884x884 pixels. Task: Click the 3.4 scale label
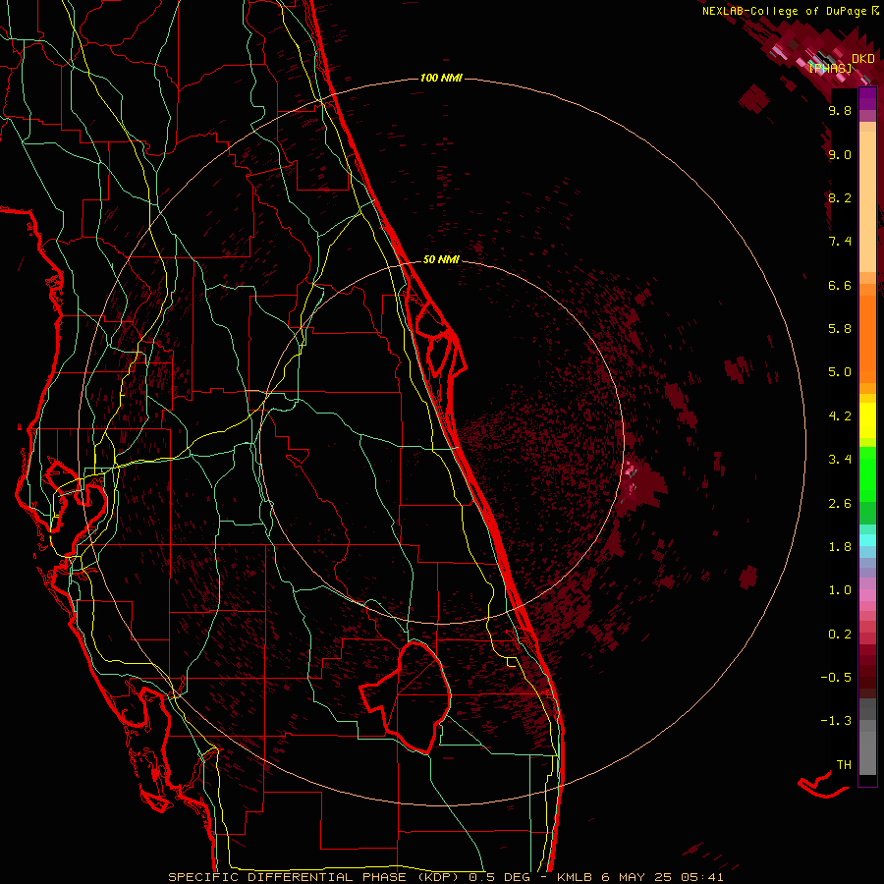coord(840,460)
